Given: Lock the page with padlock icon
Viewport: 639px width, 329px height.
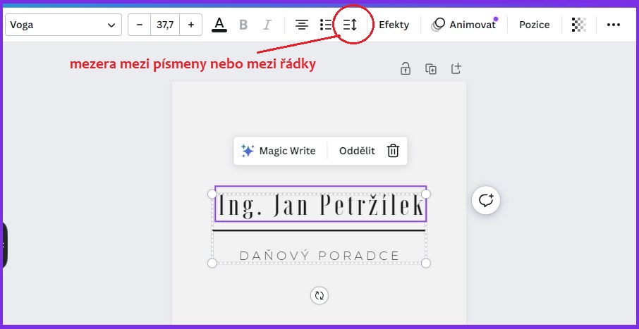Looking at the screenshot, I should coord(405,68).
